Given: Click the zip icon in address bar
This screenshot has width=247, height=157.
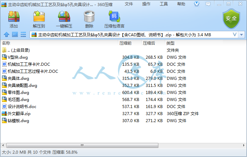Looking at the screenshot, I should 34,35.
